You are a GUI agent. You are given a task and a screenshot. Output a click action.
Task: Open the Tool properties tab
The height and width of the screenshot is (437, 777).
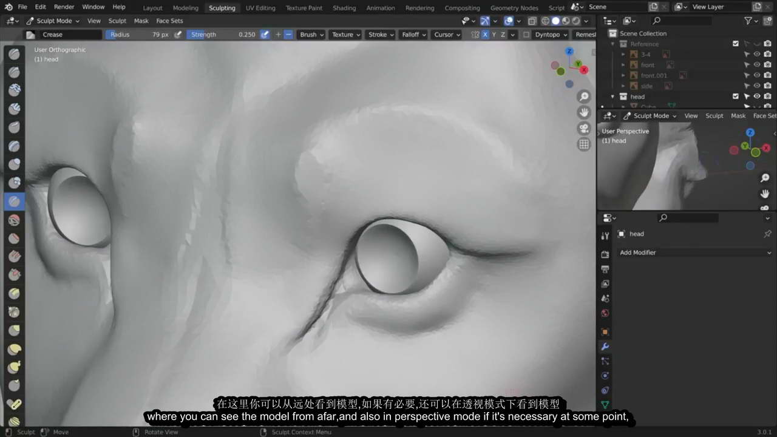tap(605, 235)
